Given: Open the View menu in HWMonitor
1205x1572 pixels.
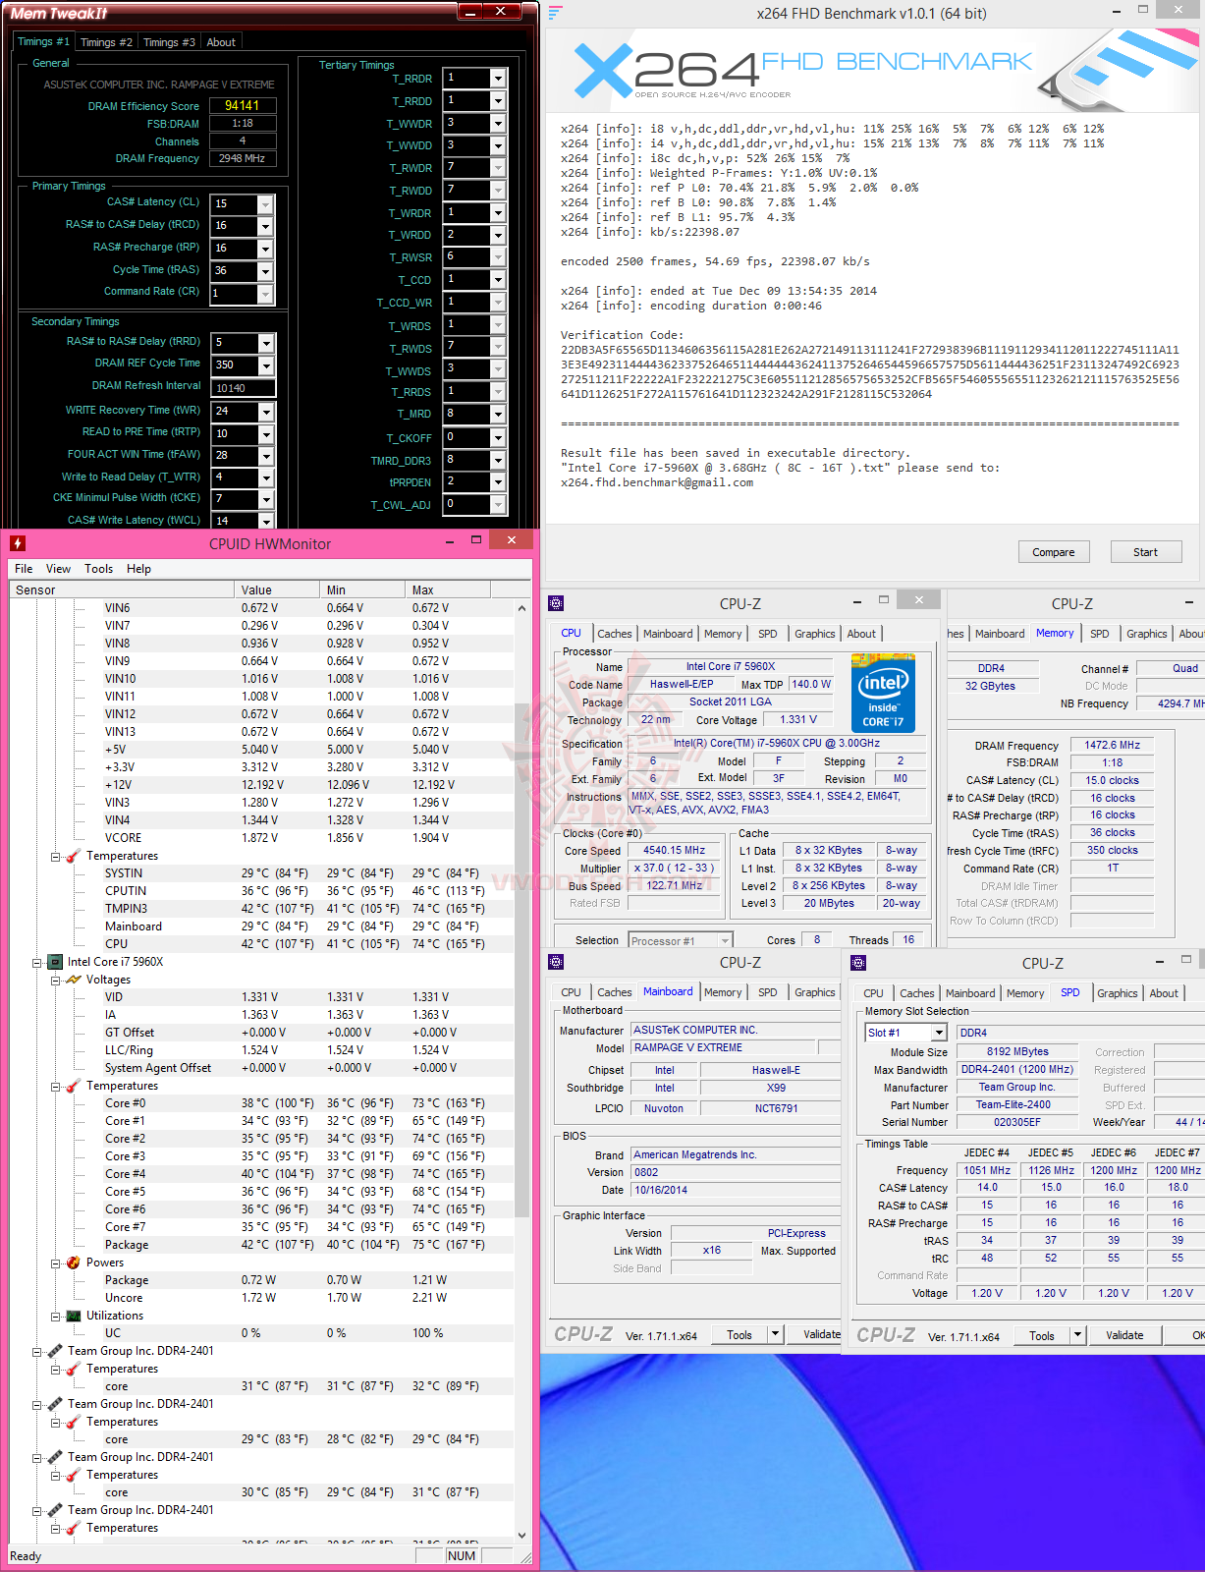Looking at the screenshot, I should point(58,569).
